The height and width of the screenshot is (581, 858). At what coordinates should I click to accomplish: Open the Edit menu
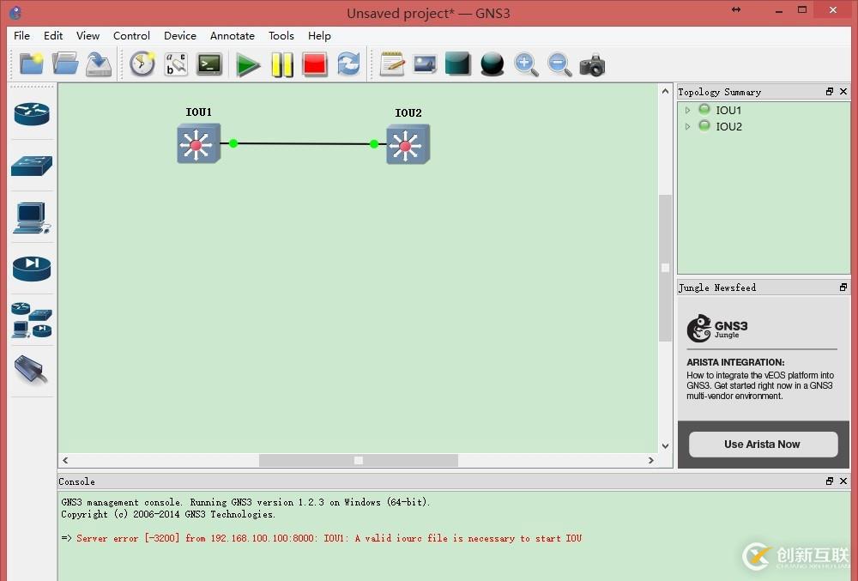[53, 35]
